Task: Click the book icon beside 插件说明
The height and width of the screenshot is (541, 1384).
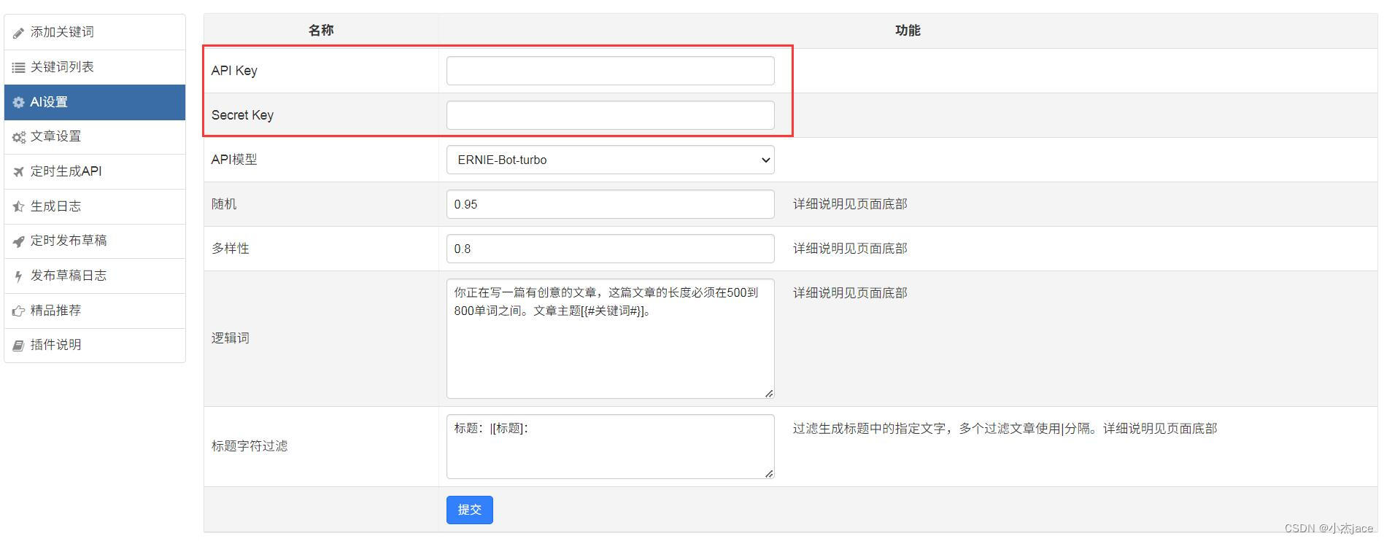Action: point(18,346)
